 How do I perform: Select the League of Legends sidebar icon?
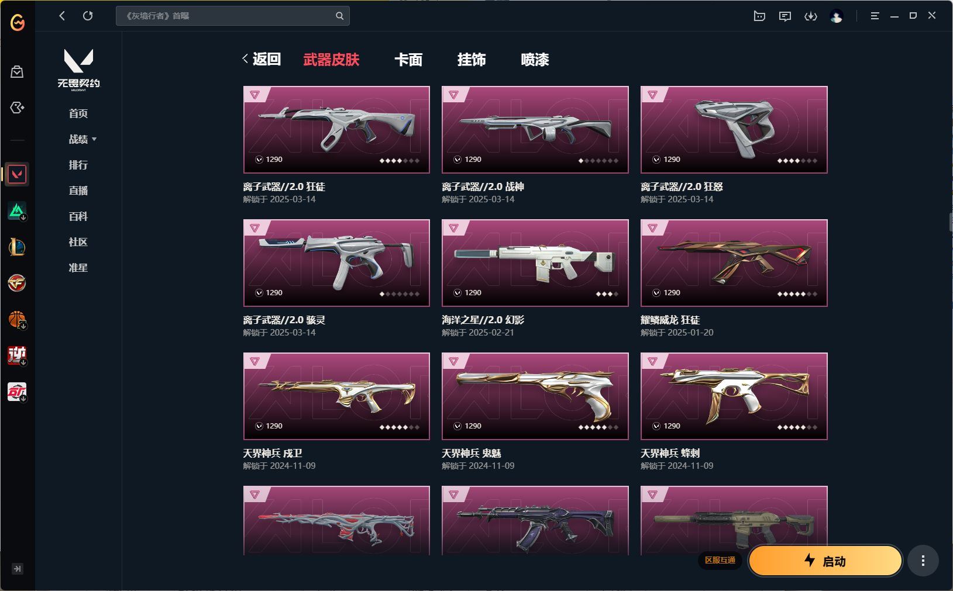click(17, 247)
